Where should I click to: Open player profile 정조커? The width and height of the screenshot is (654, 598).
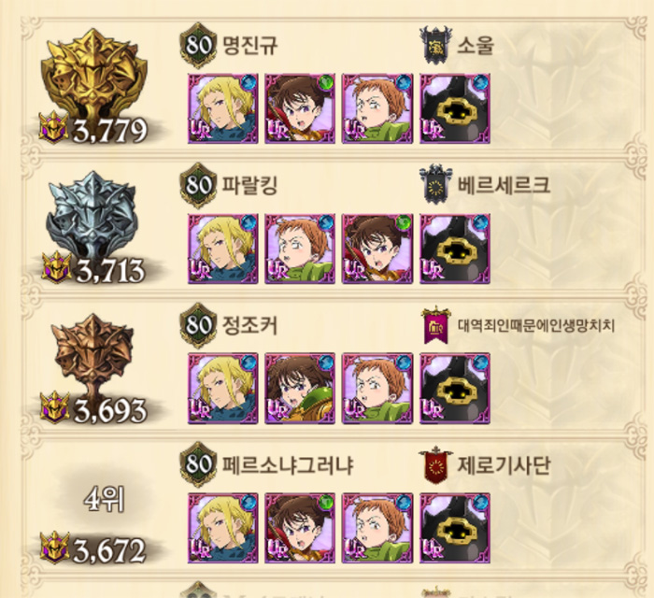(x=249, y=325)
